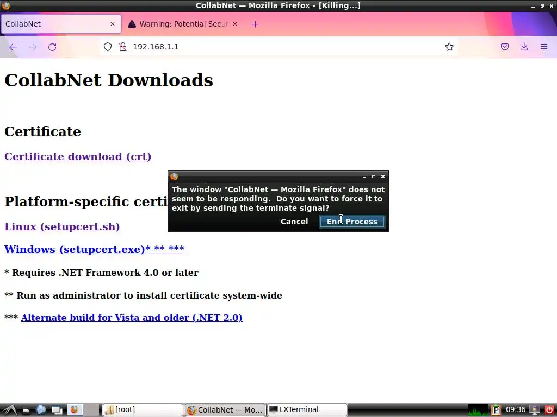Click the red power logout icon
Image resolution: width=557 pixels, height=417 pixels.
click(x=549, y=410)
